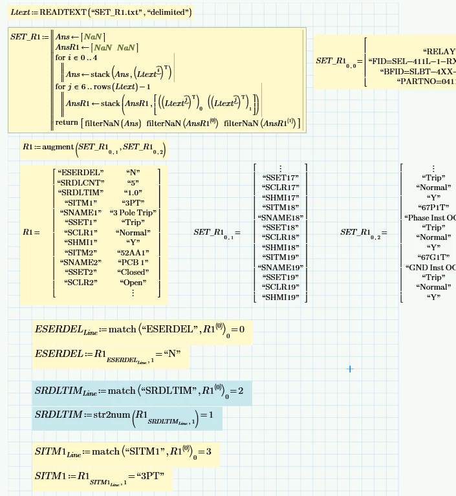
Task: Click the ESERDEL Line match definition
Action: (142, 332)
